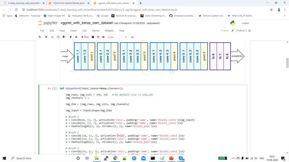Go back to the previous page
The image size is (289, 162).
(x=4, y=10)
